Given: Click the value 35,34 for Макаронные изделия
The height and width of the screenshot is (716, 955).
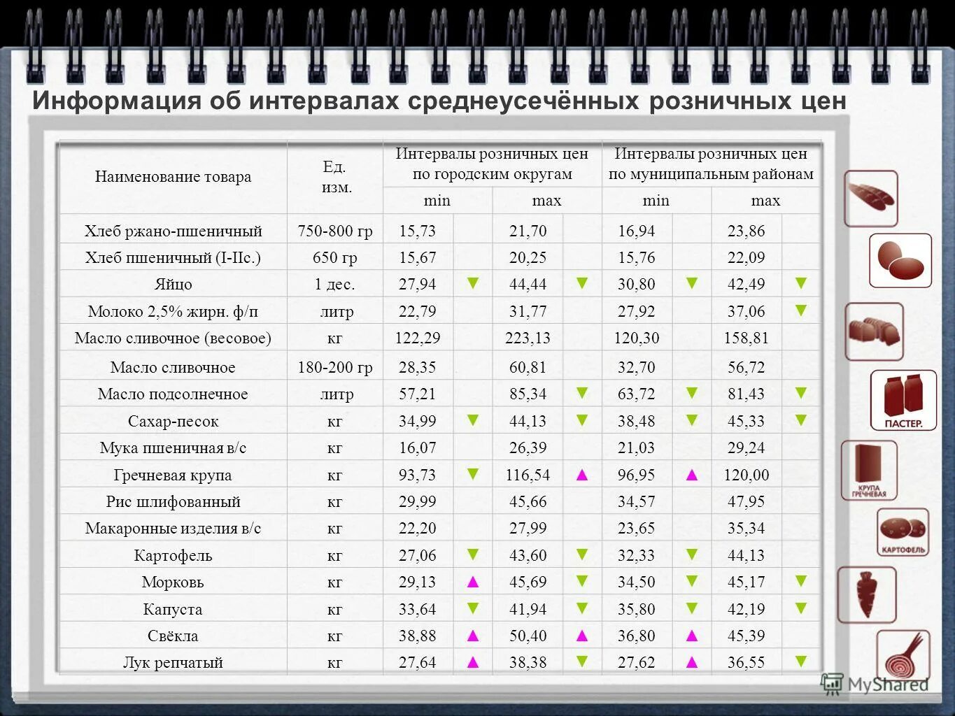Looking at the screenshot, I should pos(747,528).
